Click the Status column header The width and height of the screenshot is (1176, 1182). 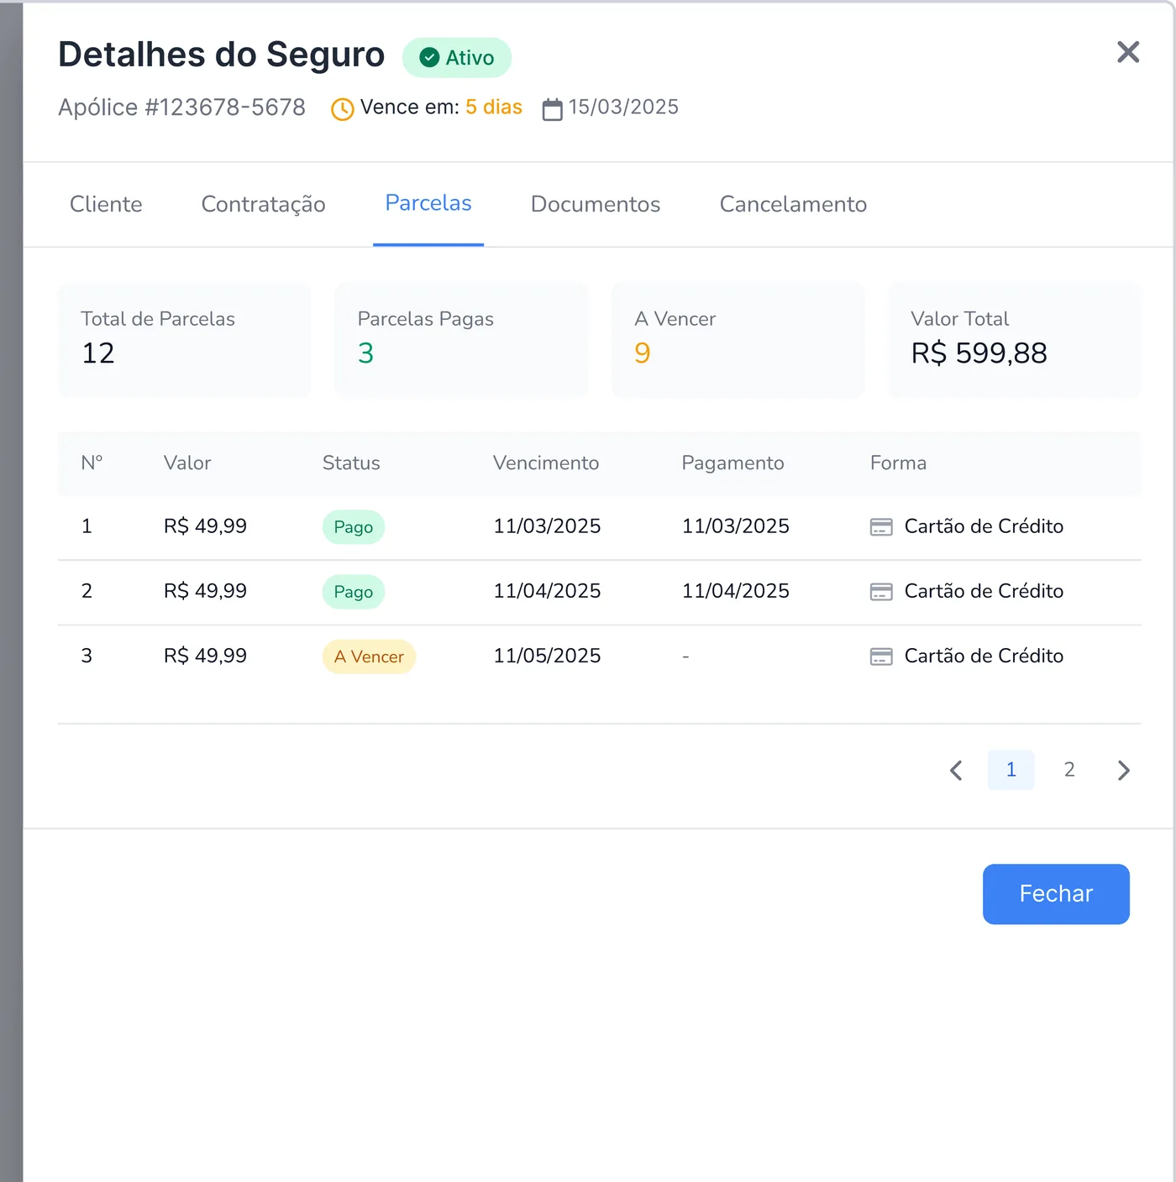pyautogui.click(x=351, y=463)
